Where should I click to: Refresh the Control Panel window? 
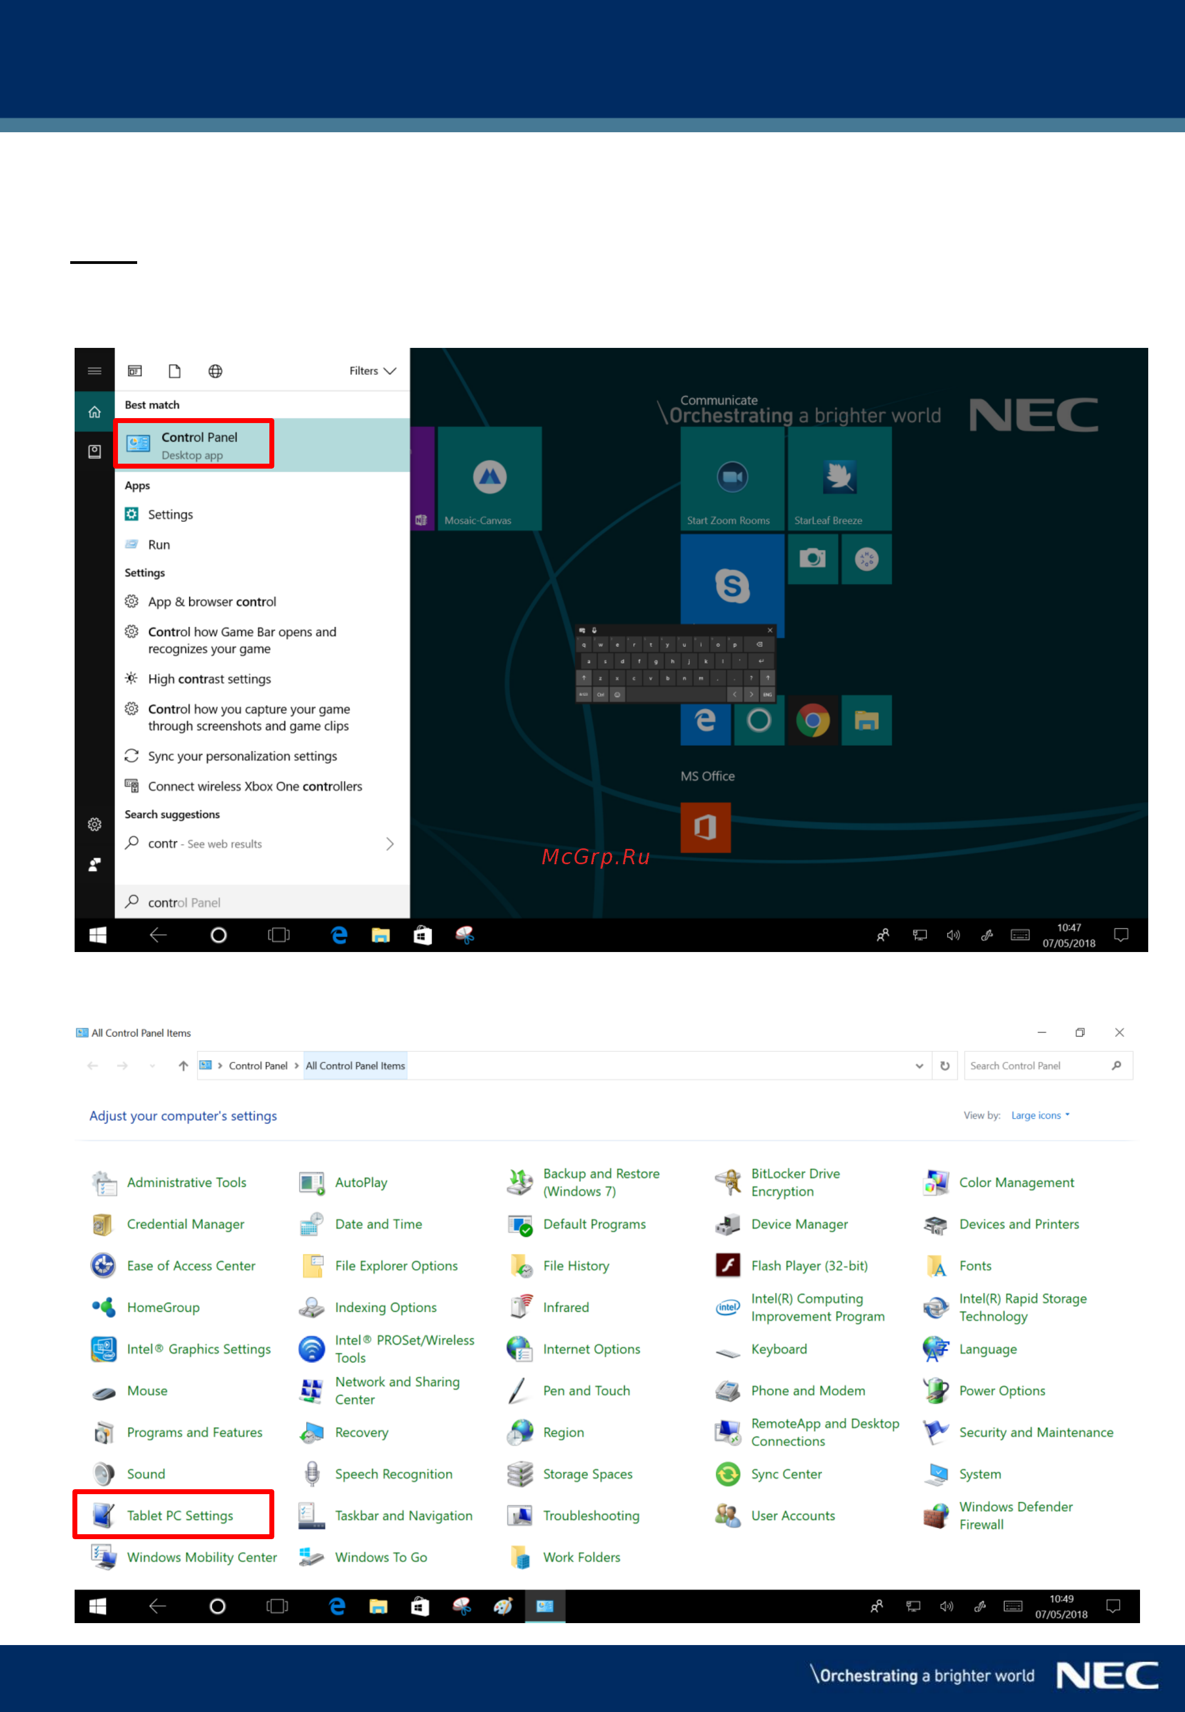tap(945, 1066)
